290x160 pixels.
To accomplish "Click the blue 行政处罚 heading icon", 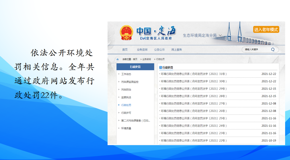I will pos(161,68).
